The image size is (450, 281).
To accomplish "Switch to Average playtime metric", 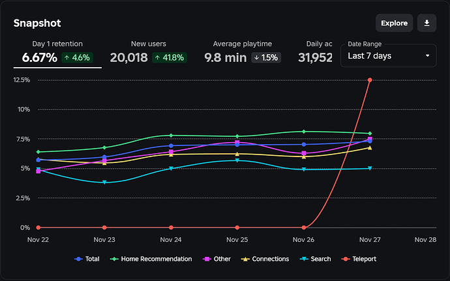I will click(242, 53).
